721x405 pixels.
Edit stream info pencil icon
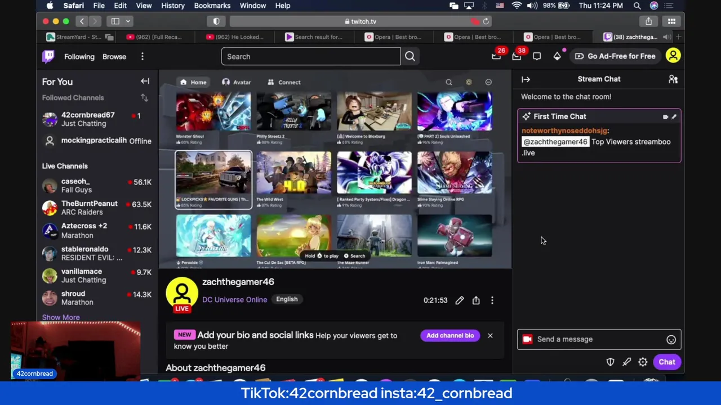[x=460, y=300]
